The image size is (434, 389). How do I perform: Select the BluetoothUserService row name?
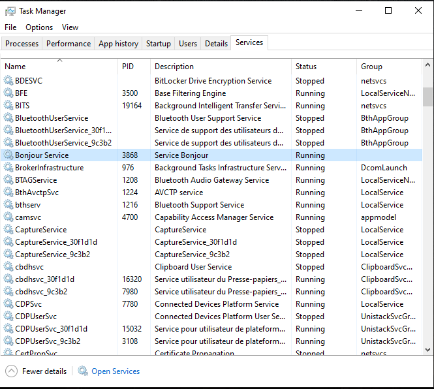(52, 118)
